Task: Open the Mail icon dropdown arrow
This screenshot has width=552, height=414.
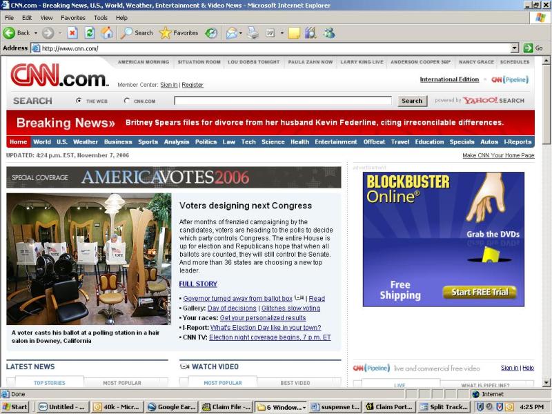Action: tap(241, 33)
